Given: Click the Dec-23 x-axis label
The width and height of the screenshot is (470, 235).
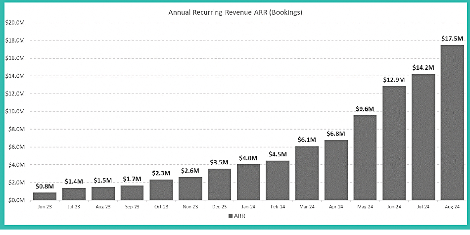Looking at the screenshot, I should (219, 206).
